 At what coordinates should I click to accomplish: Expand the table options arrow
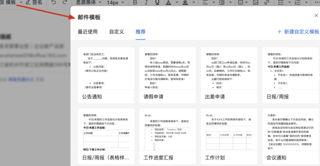coord(246,3)
